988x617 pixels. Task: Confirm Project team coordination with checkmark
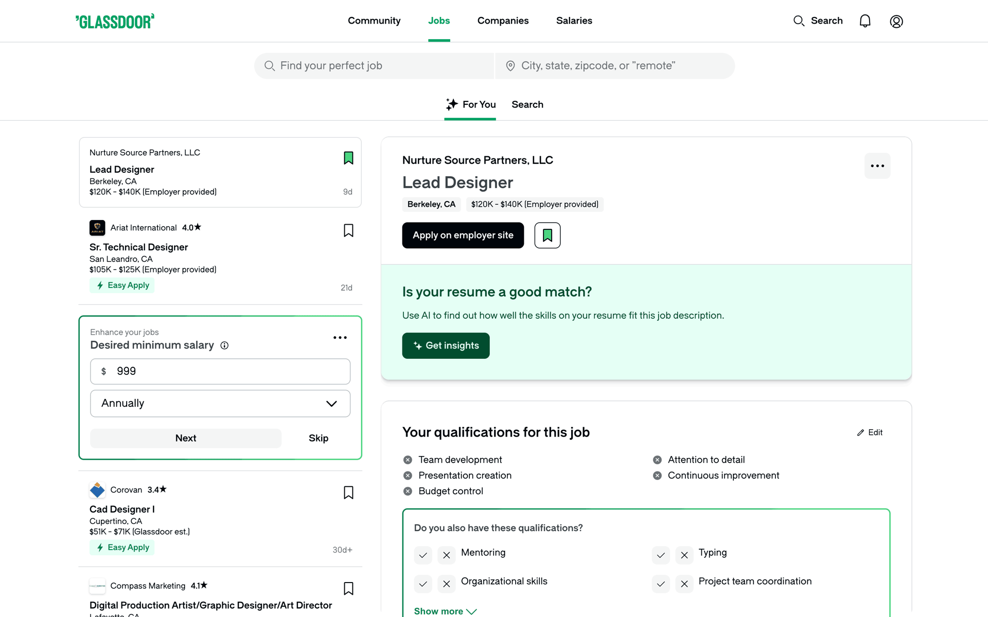661,584
